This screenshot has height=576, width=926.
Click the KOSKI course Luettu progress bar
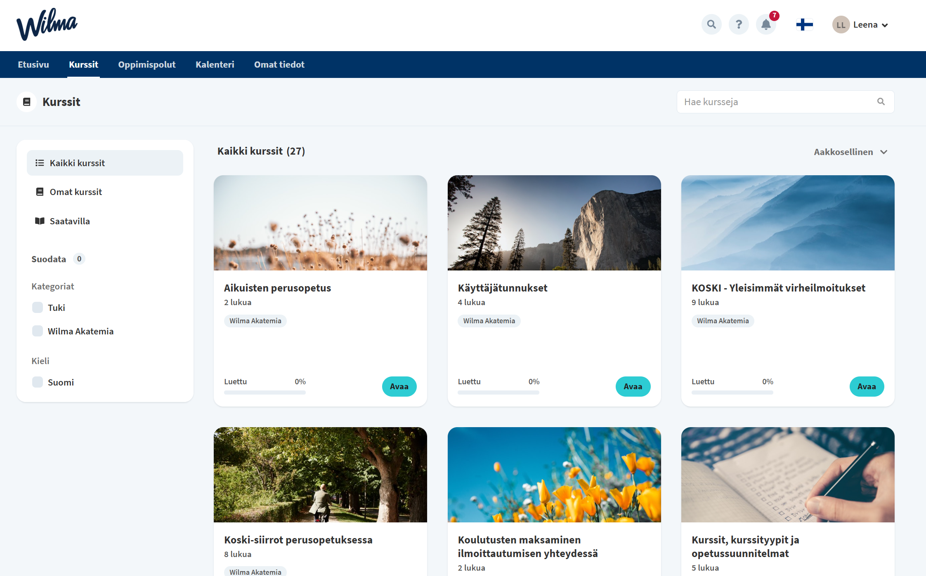coord(732,393)
